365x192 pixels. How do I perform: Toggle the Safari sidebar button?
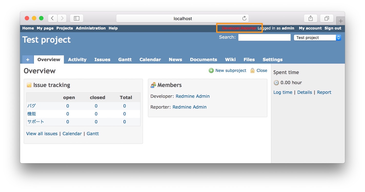coord(77,18)
